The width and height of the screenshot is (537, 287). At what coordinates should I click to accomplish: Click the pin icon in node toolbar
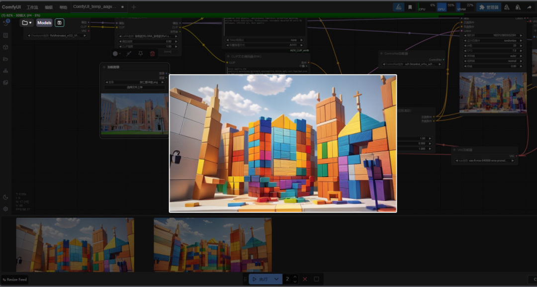140,54
